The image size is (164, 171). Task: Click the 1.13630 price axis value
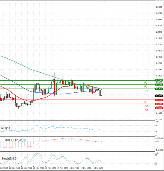click(159, 76)
